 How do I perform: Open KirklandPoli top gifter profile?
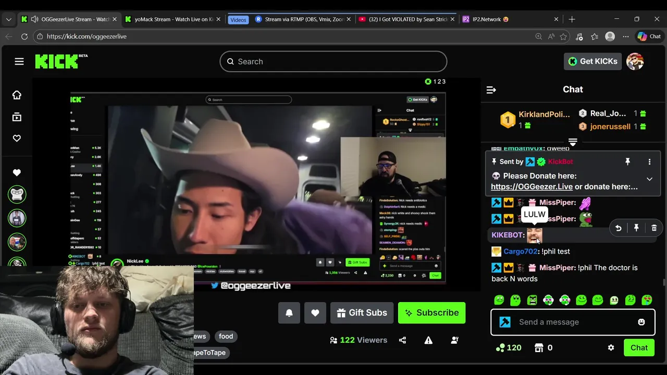[544, 115]
